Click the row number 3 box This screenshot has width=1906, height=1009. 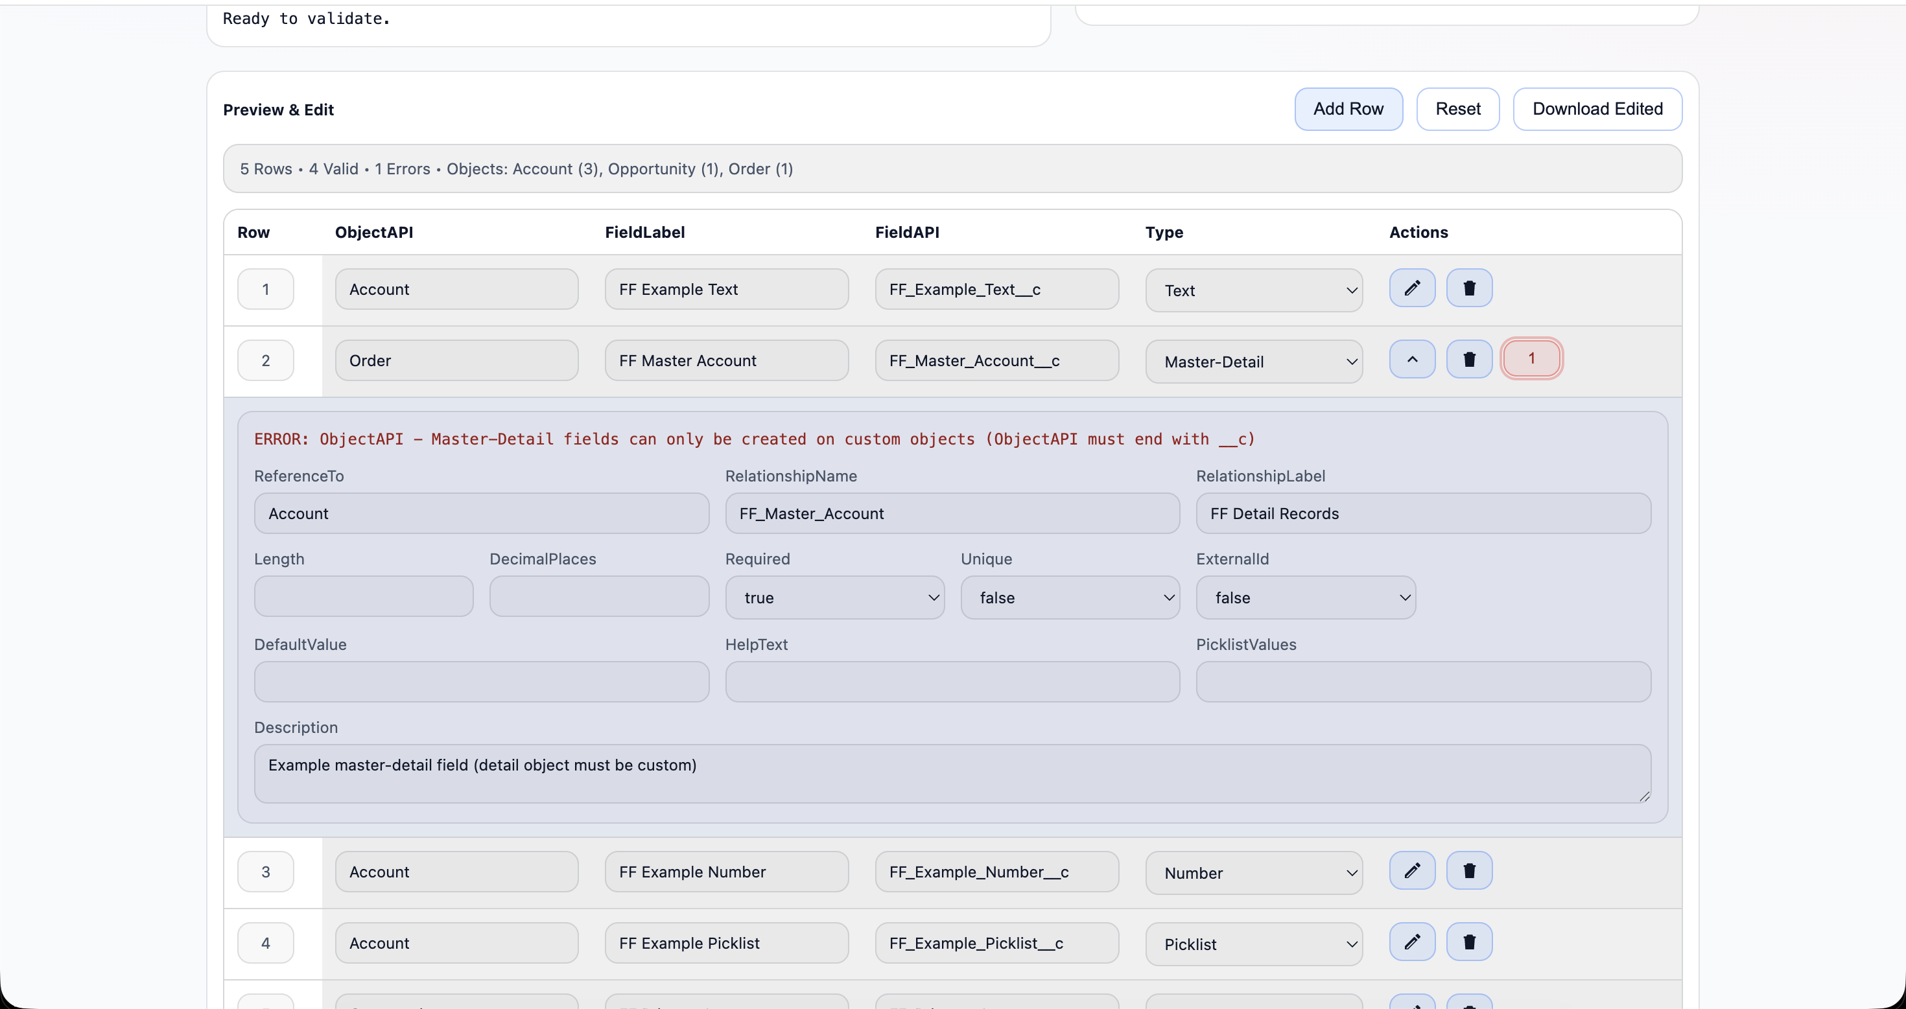pyautogui.click(x=266, y=872)
